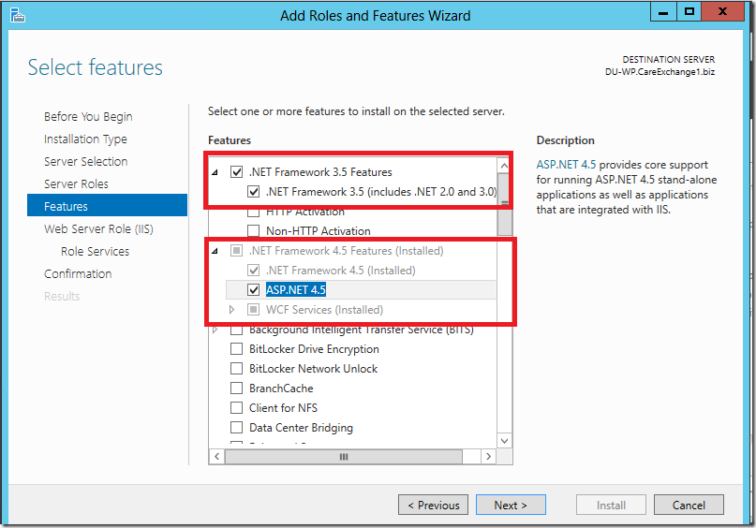Minimize the wizard window
Screen dimensions: 756x528
(x=663, y=11)
